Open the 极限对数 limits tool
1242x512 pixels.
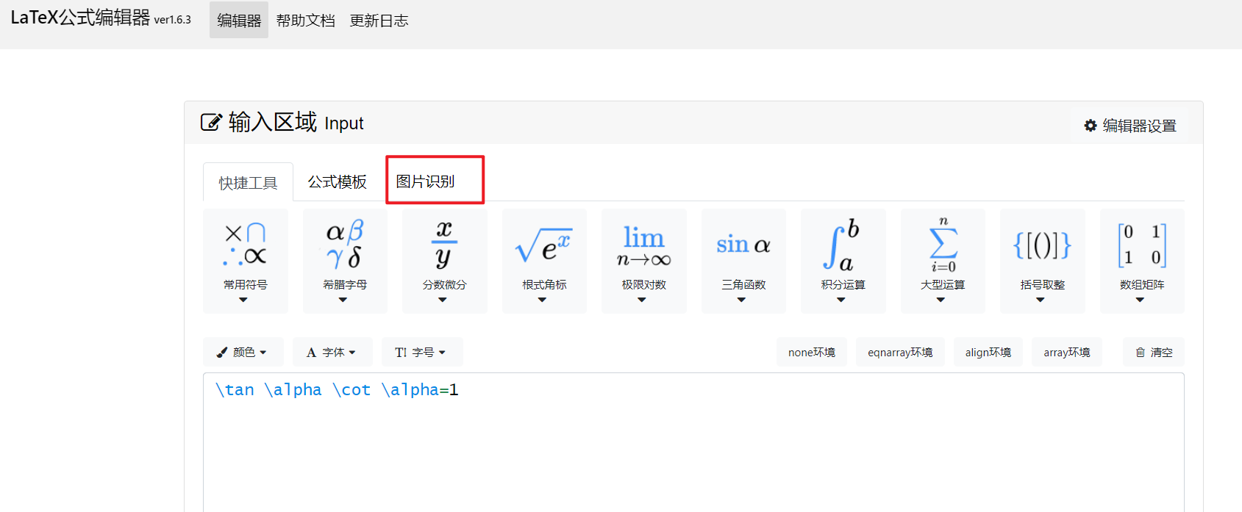pyautogui.click(x=643, y=261)
